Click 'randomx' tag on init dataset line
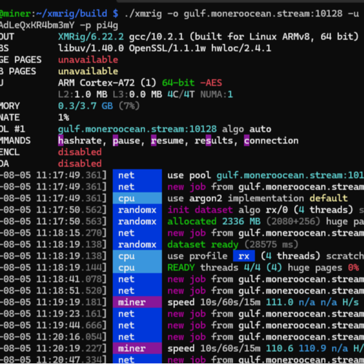The width and height of the screenshot is (364, 364). click(x=137, y=210)
